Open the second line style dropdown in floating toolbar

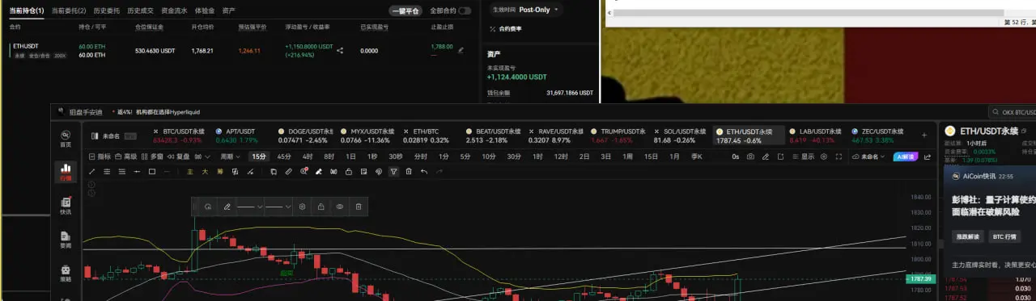pos(278,207)
